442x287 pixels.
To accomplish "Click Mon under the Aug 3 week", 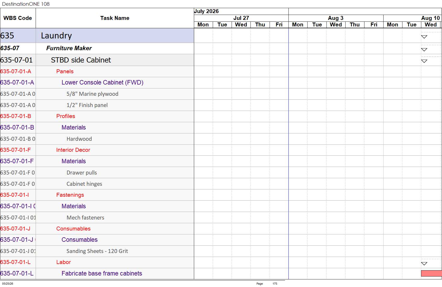I will pos(298,25).
